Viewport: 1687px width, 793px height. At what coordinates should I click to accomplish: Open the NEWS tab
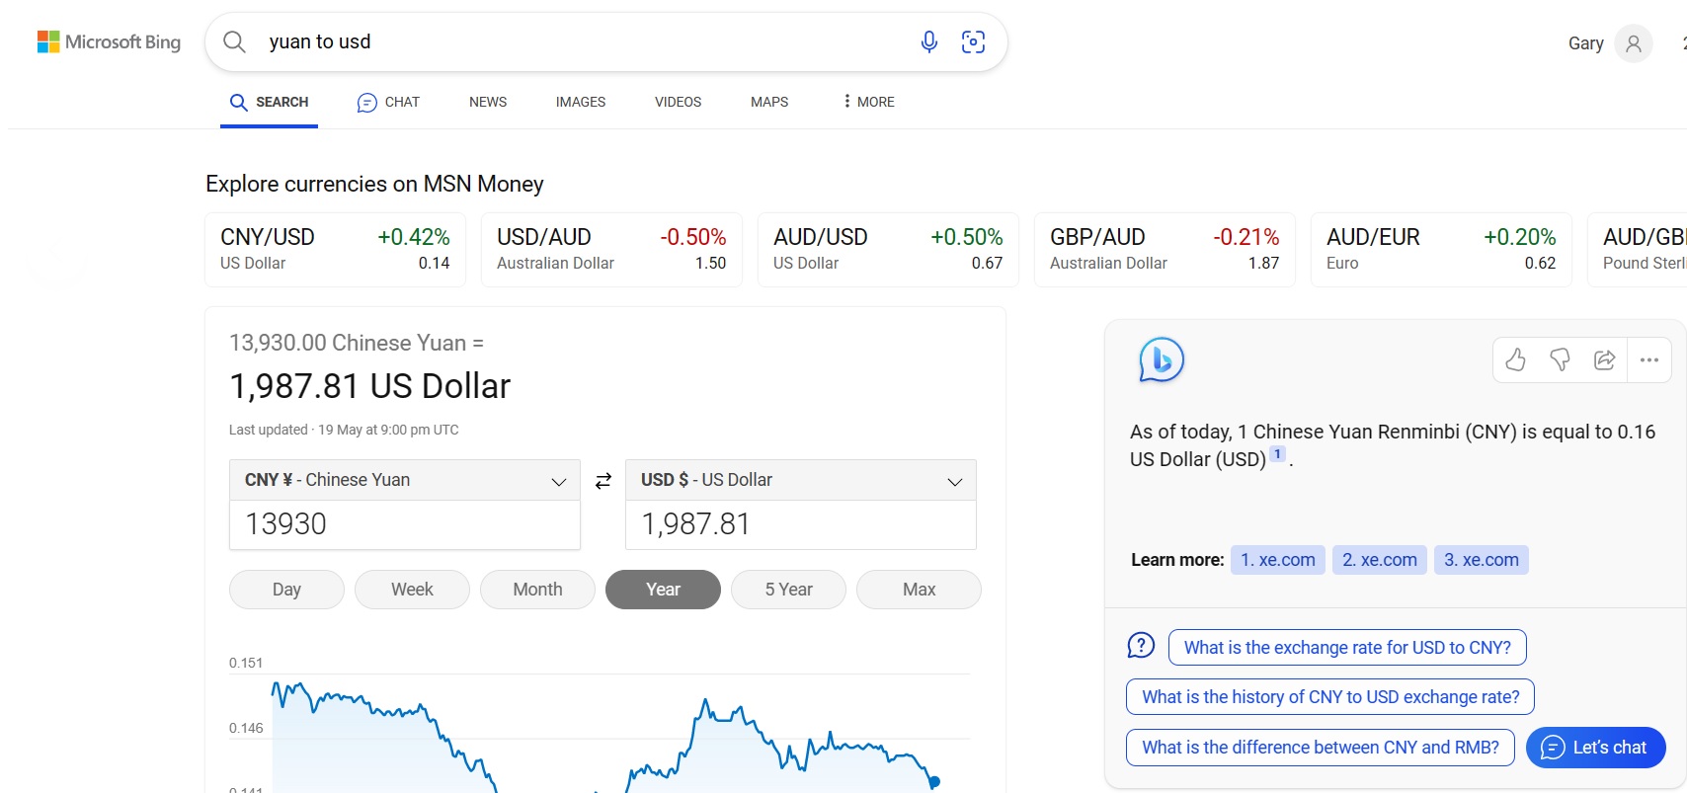click(488, 102)
